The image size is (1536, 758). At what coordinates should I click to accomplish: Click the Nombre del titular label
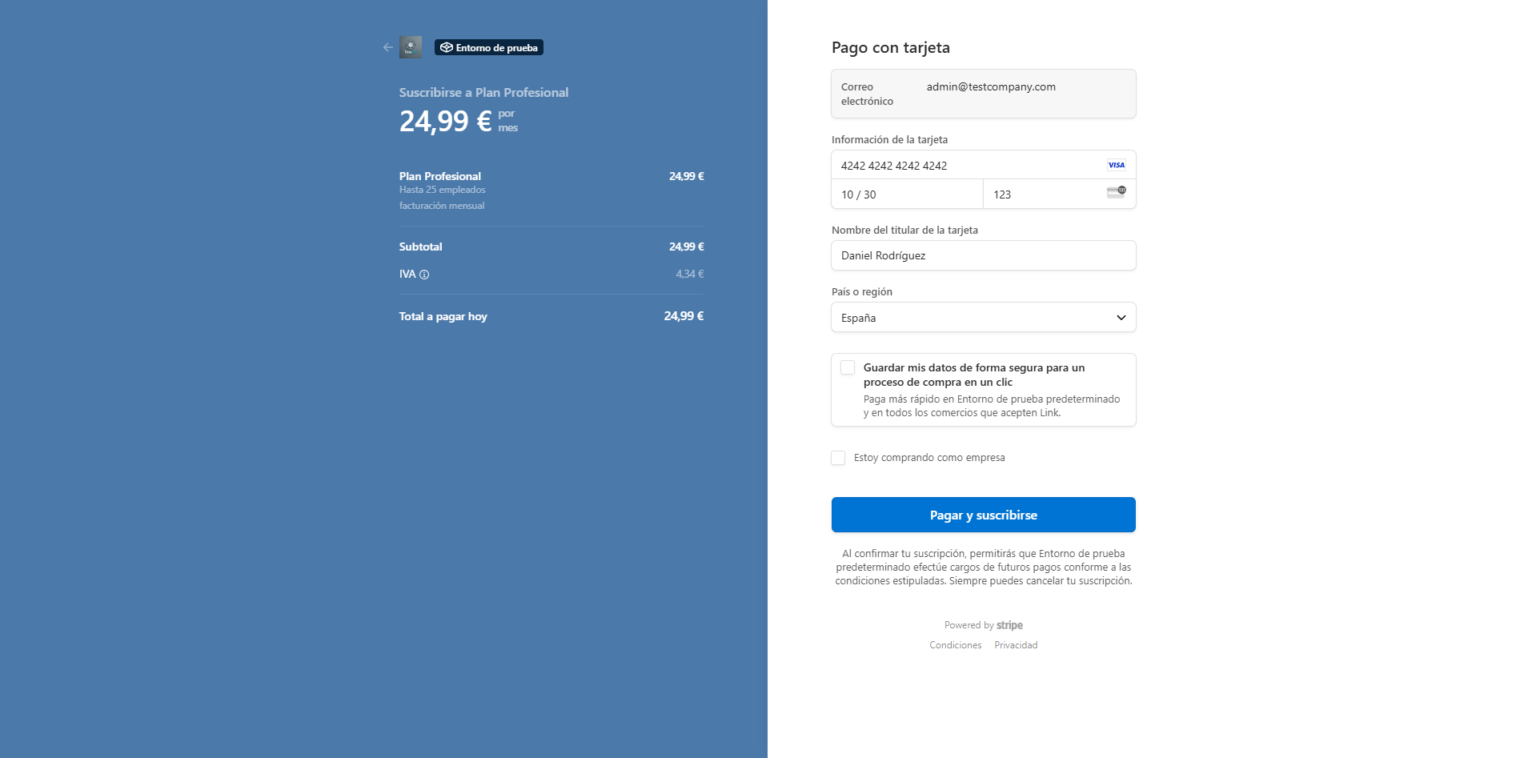[x=905, y=230]
